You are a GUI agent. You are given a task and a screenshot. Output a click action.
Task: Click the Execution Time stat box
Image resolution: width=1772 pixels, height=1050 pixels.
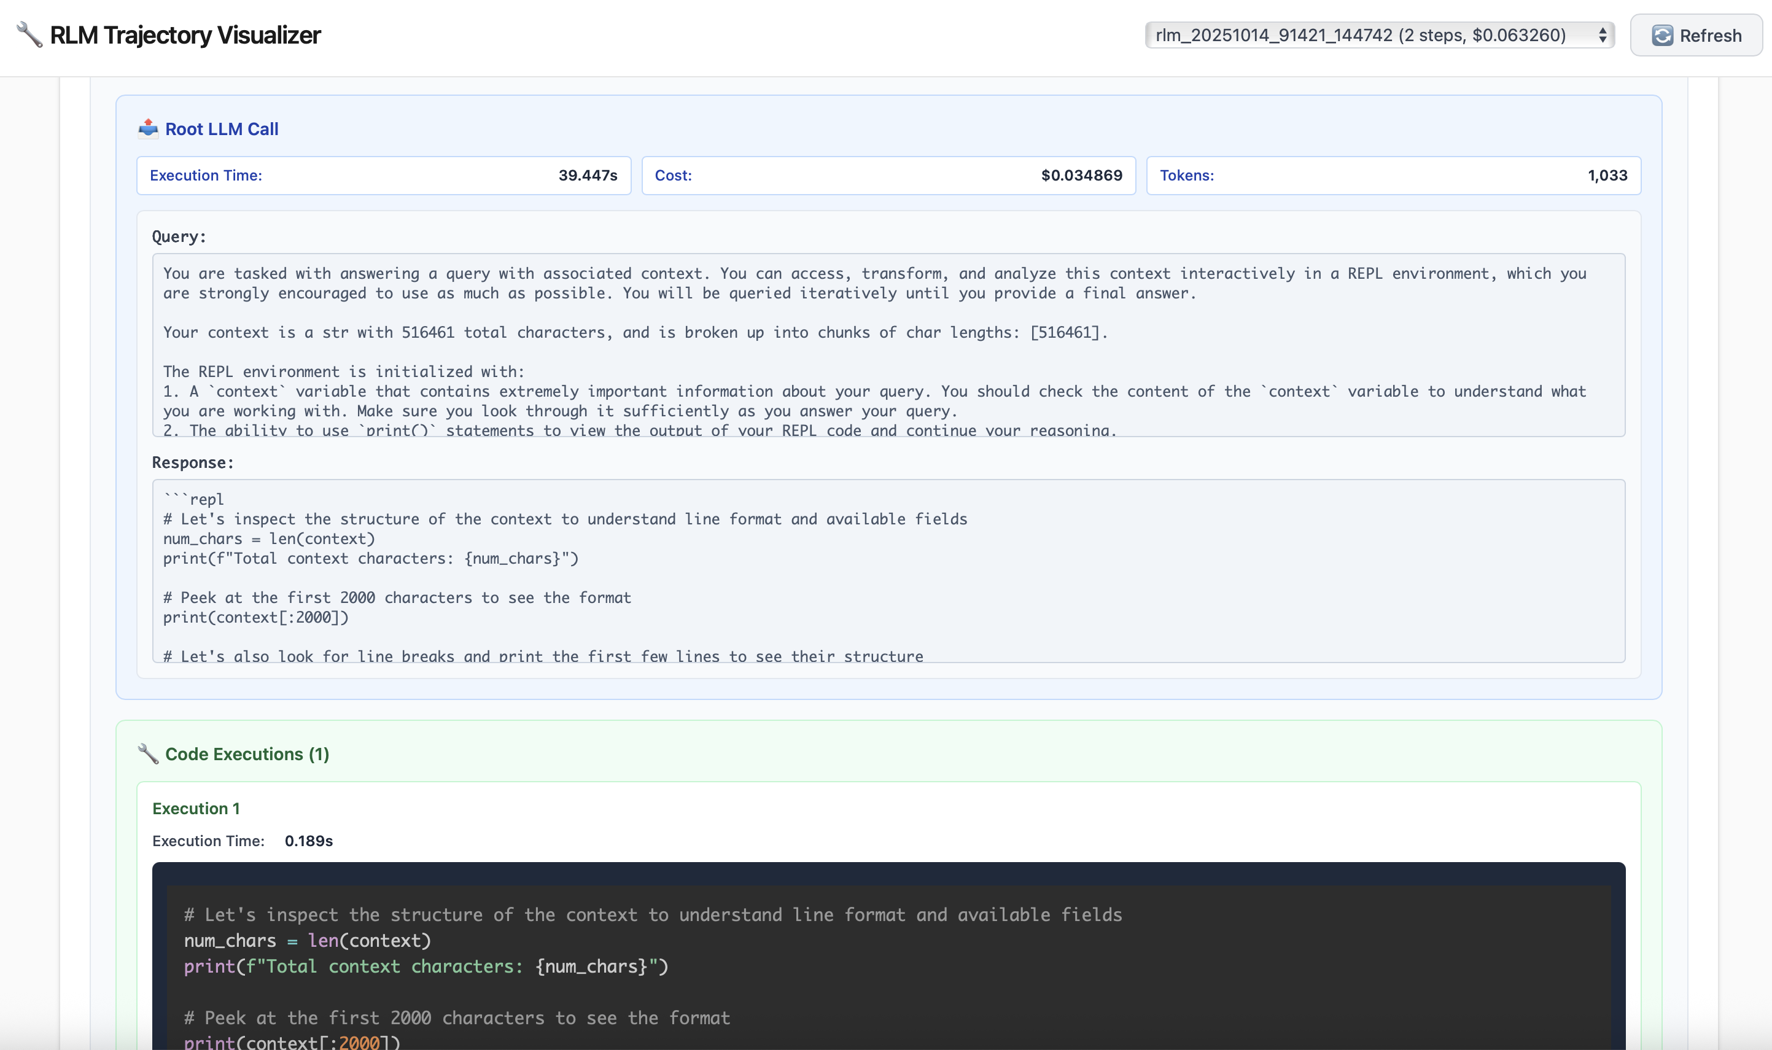pyautogui.click(x=383, y=176)
